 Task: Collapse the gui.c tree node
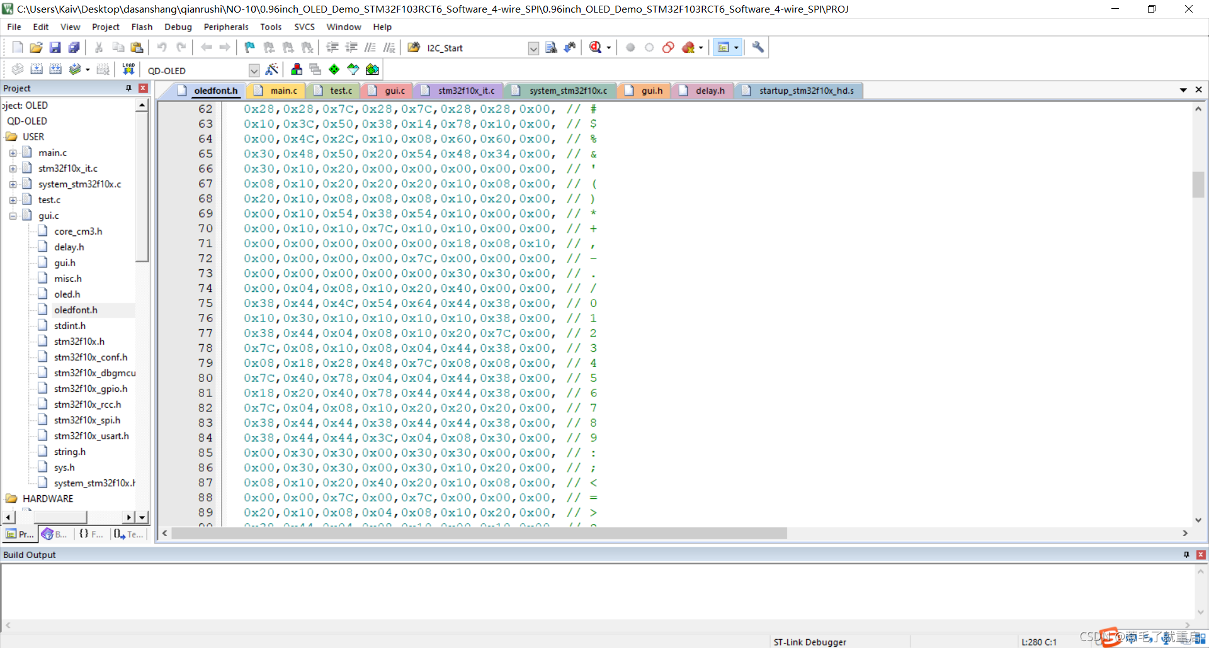13,216
